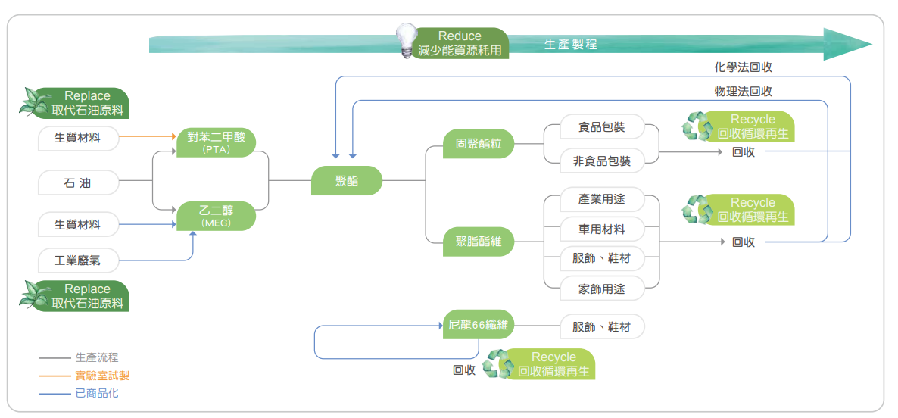The height and width of the screenshot is (418, 898).
Task: Choose the 固聚酯粒 green box
Action: (x=479, y=143)
